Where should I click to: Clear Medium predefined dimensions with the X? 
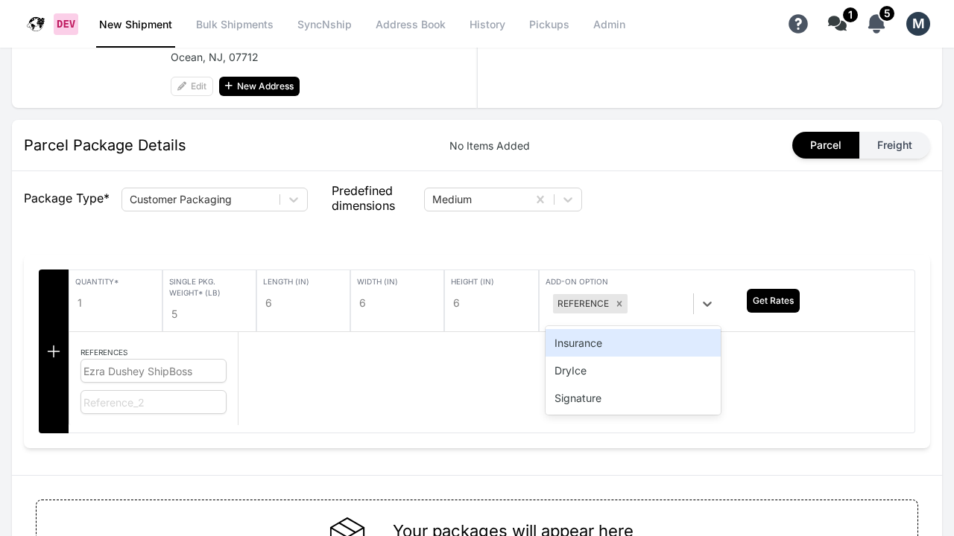[540, 200]
